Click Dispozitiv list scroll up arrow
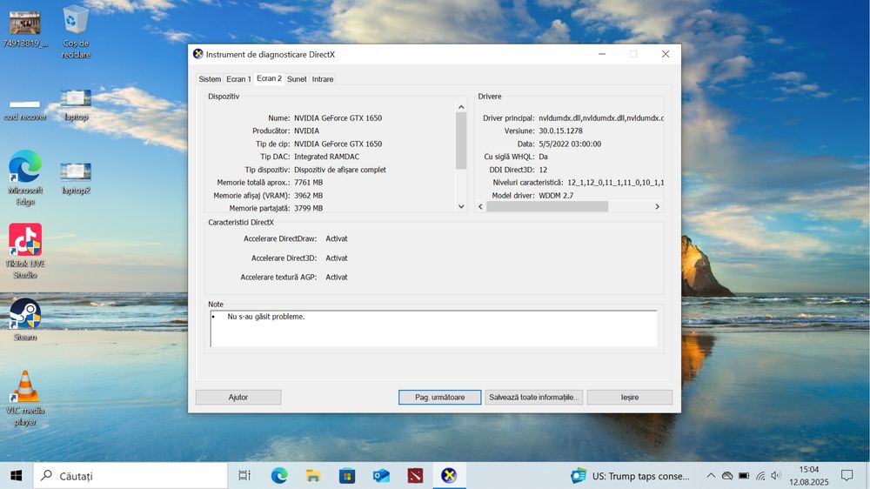Image resolution: width=870 pixels, height=489 pixels. tap(461, 107)
